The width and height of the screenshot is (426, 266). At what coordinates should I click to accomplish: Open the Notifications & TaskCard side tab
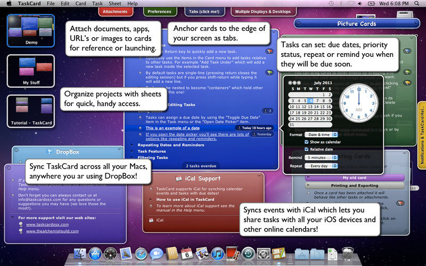point(422,136)
